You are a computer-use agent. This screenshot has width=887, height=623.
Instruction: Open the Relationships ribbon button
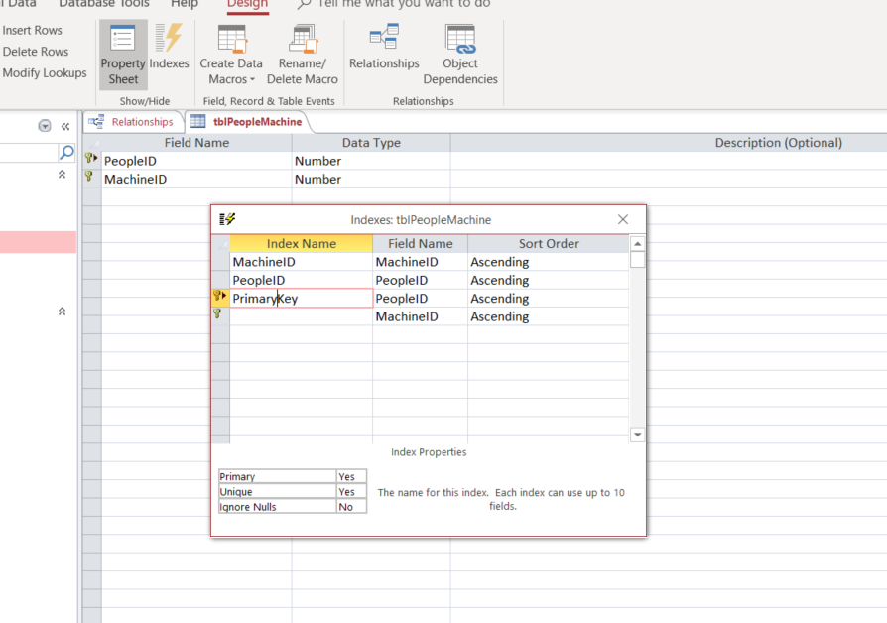click(x=384, y=47)
